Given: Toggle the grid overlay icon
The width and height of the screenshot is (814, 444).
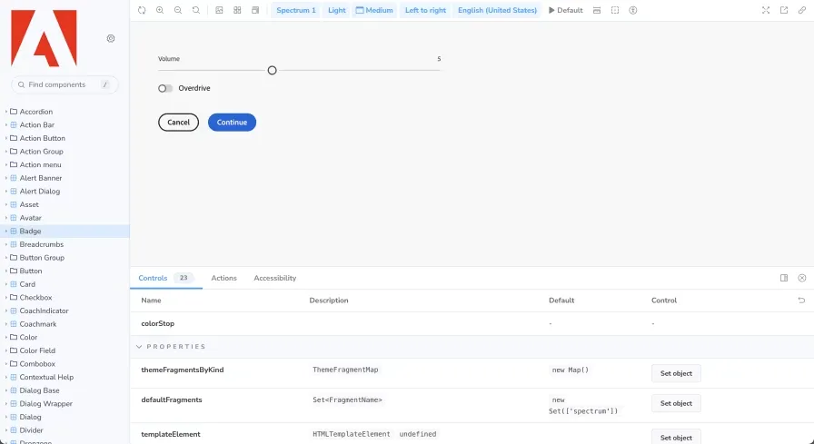Looking at the screenshot, I should point(237,10).
